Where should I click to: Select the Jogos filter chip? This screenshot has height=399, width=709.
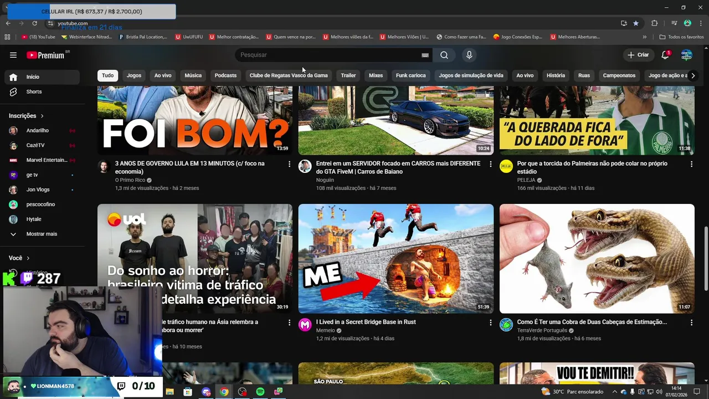(x=134, y=75)
